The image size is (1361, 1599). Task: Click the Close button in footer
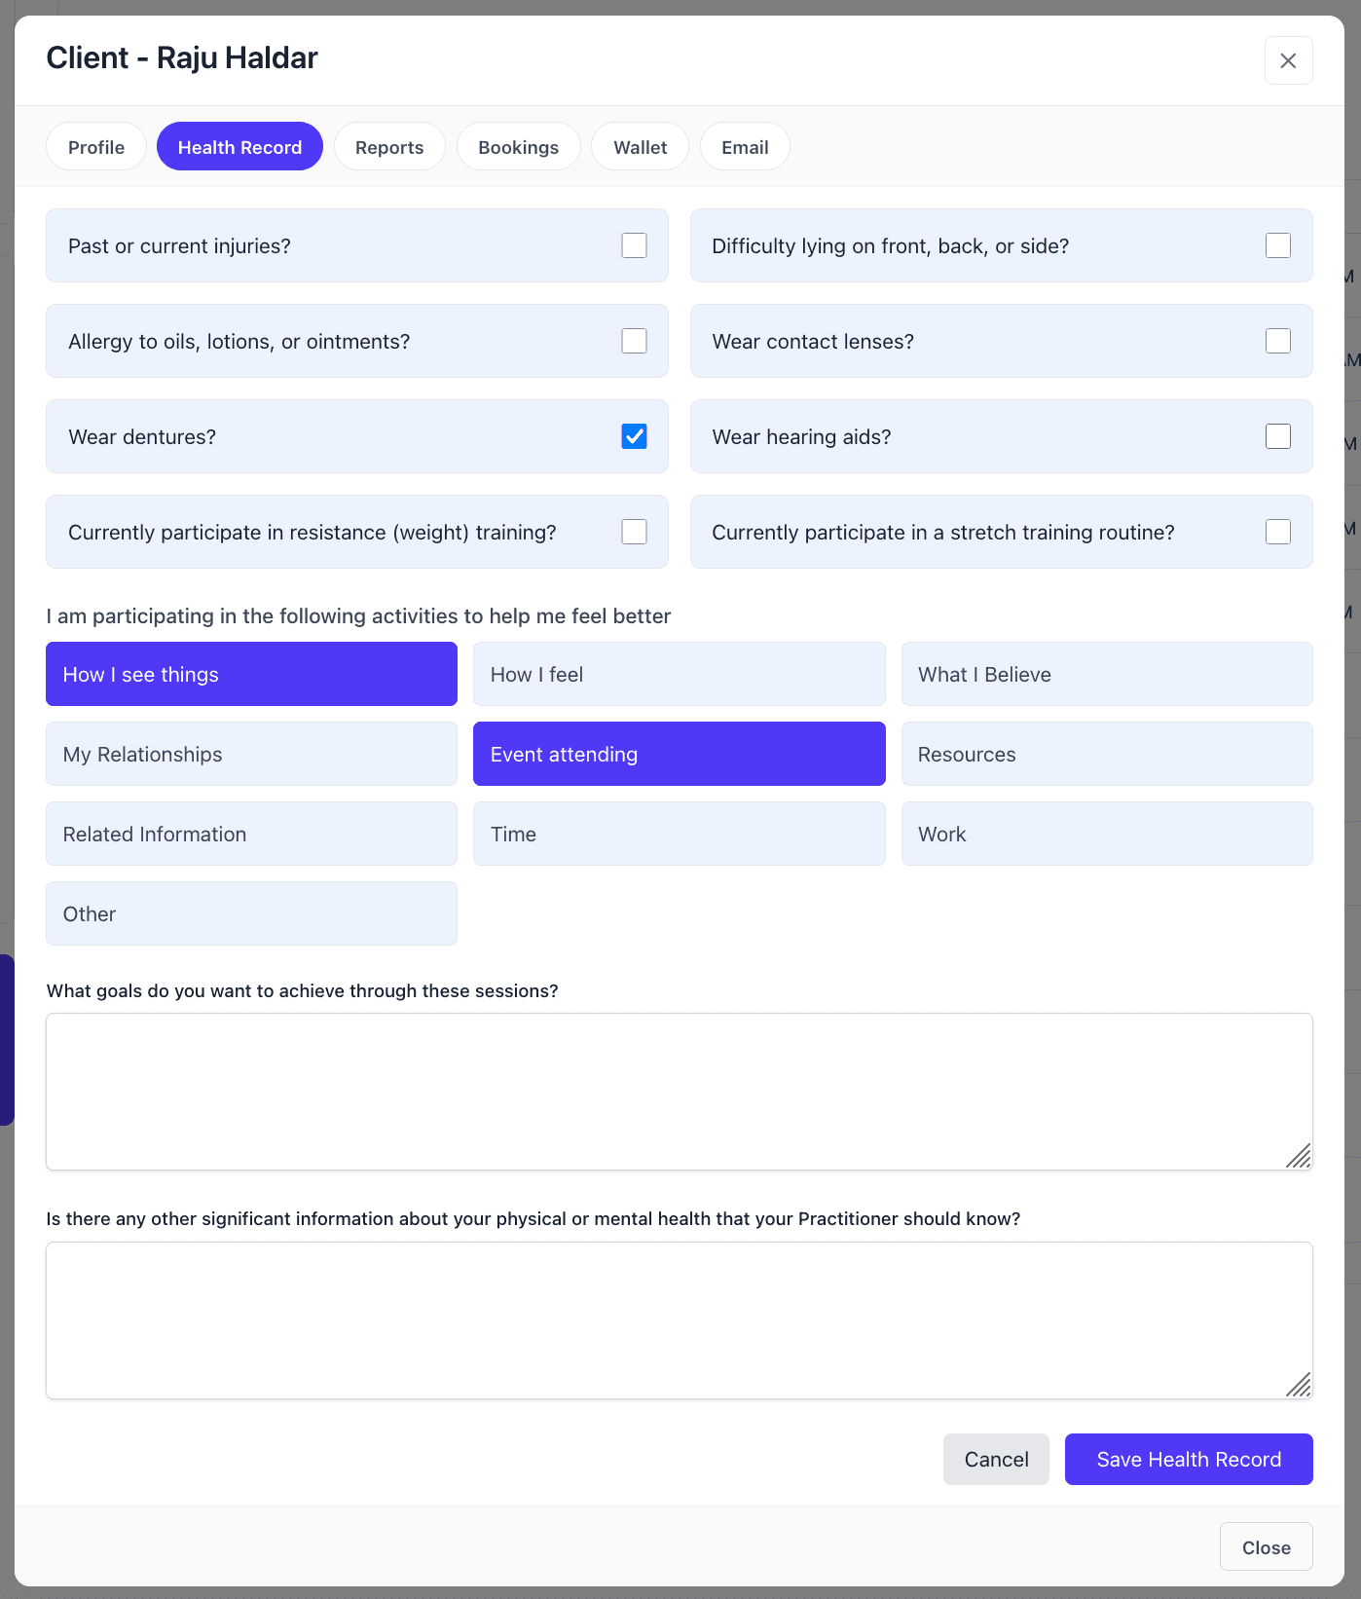(x=1266, y=1546)
